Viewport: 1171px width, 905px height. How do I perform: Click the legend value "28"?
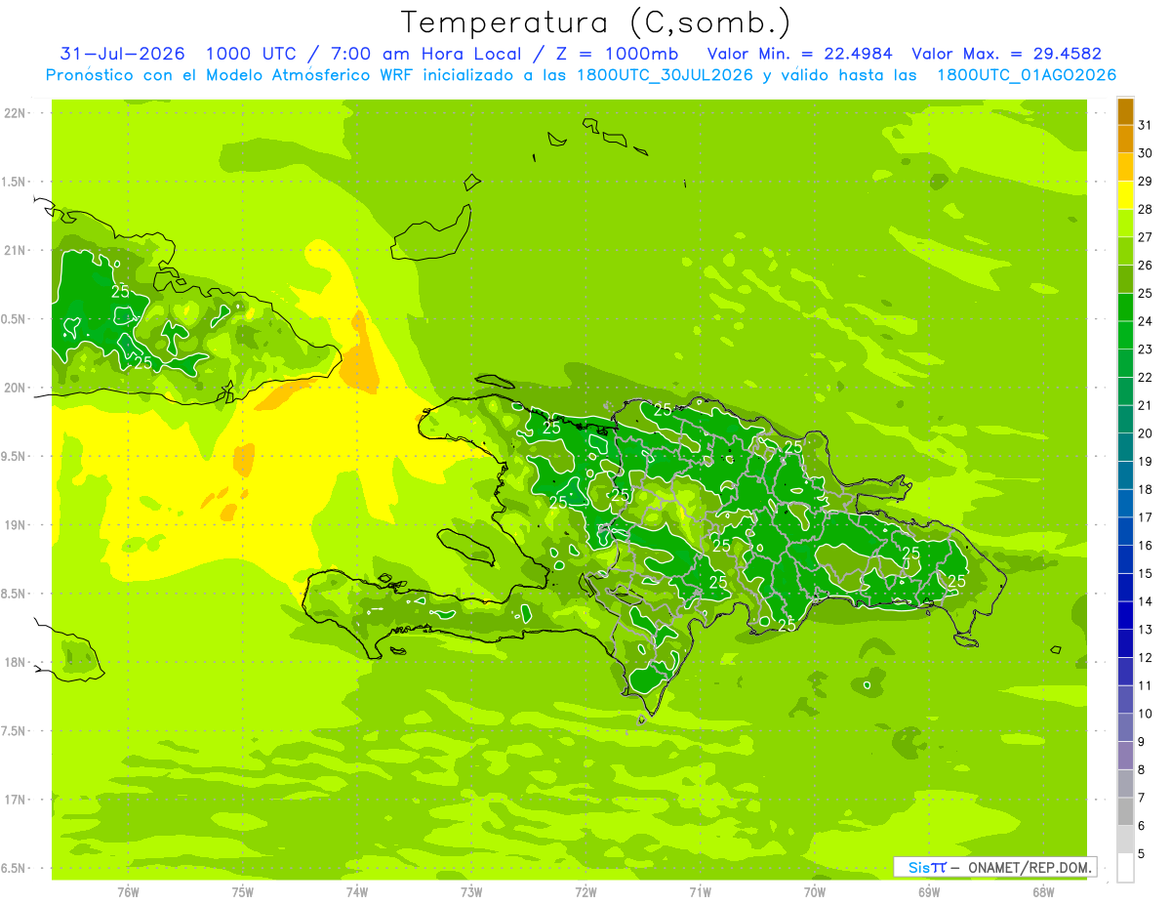[x=1145, y=209]
